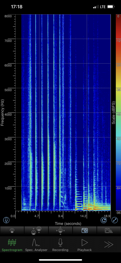Screen dimensions: 121x263
Task: Tap the diagonal expand arrows icon
Action: pyautogui.click(x=115, y=220)
